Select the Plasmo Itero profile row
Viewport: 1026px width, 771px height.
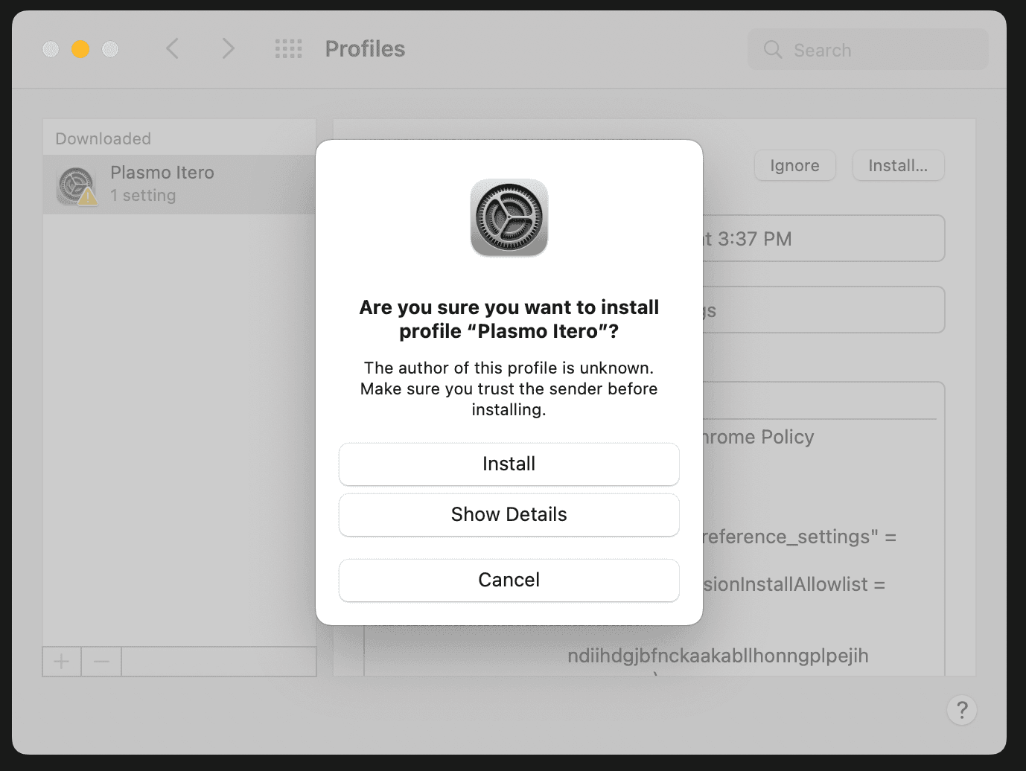tap(179, 185)
